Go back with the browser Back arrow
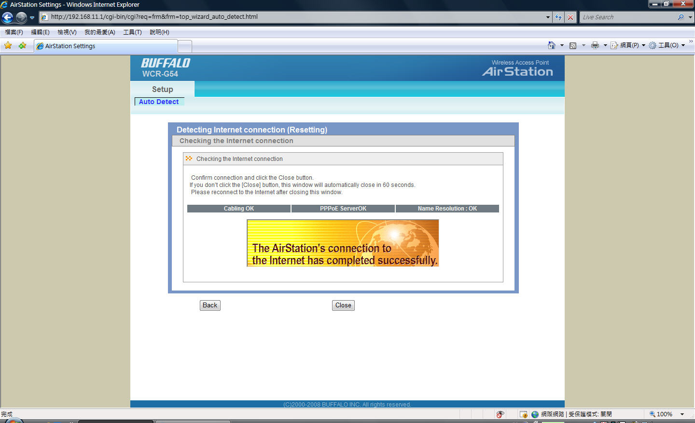 8,18
